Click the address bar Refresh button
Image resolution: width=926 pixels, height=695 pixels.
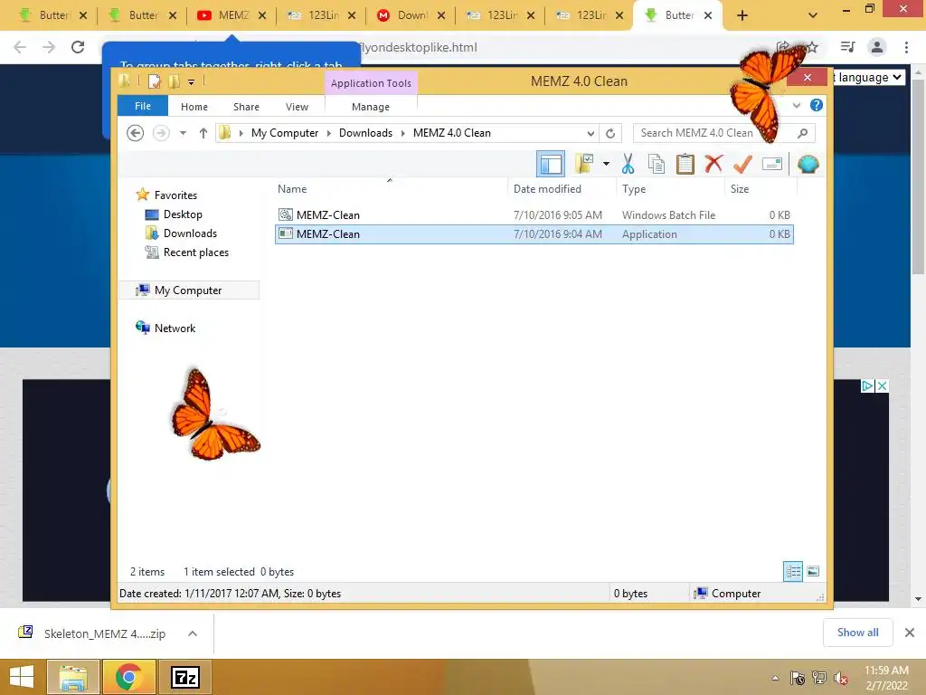[x=610, y=134]
